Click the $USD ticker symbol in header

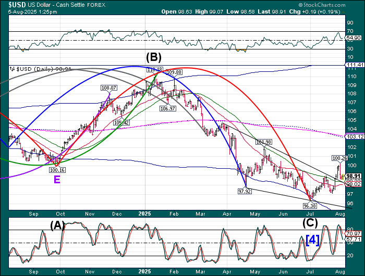[x=14, y=4]
